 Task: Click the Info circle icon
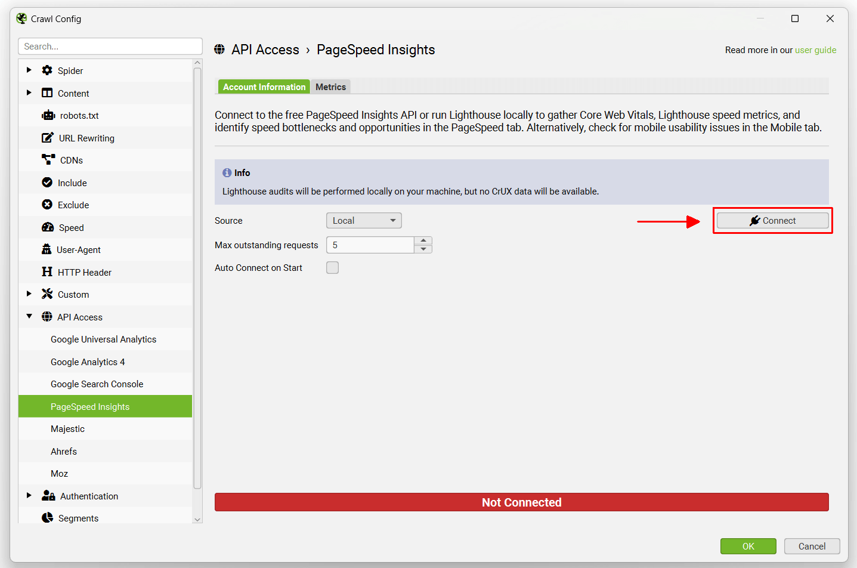click(x=227, y=172)
